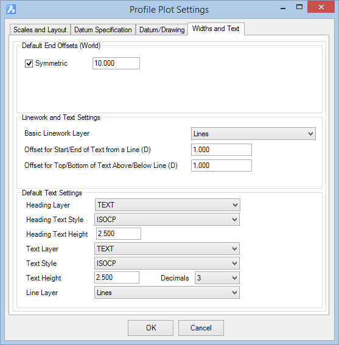Minimize the Profile Plot Settings window

[x=283, y=8]
